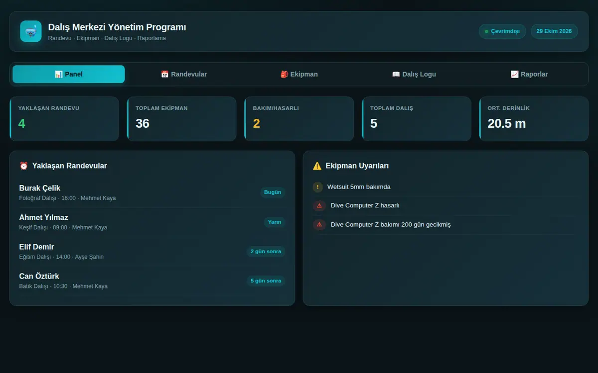Click the 20.5 m depth value

507,123
